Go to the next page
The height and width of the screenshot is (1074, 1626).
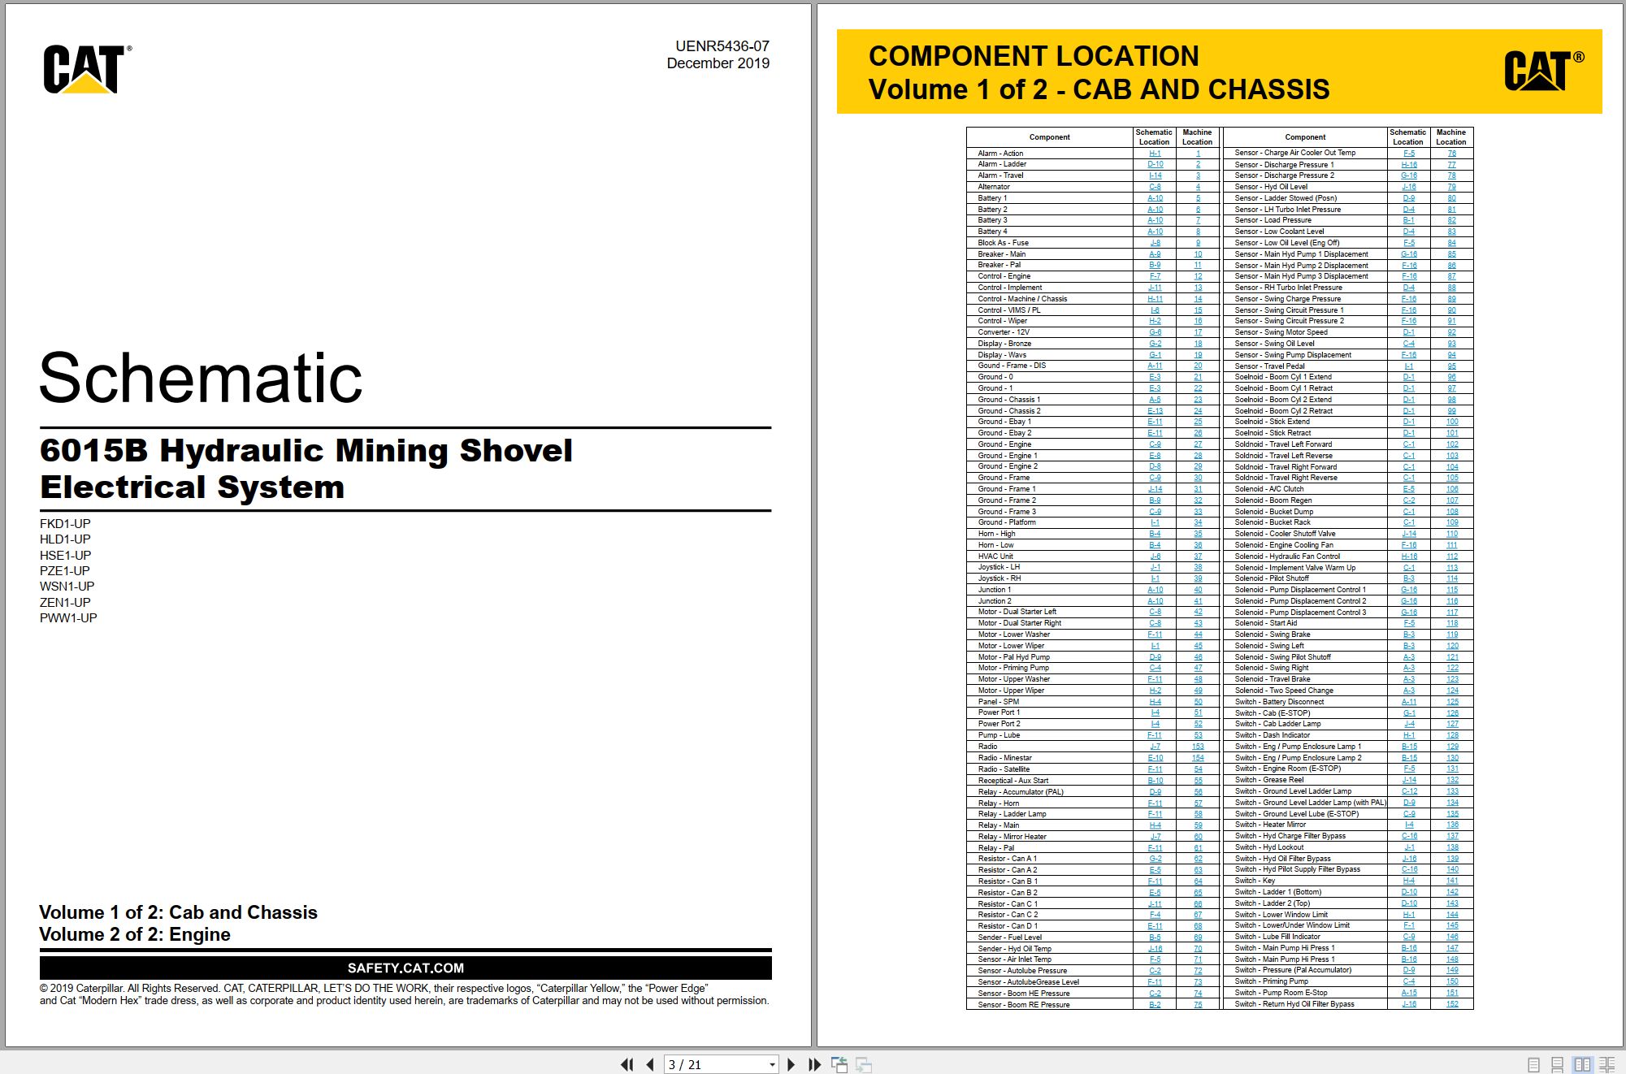791,1064
